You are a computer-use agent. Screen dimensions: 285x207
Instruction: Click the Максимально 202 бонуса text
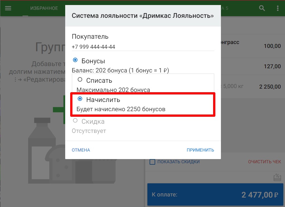coord(113,90)
